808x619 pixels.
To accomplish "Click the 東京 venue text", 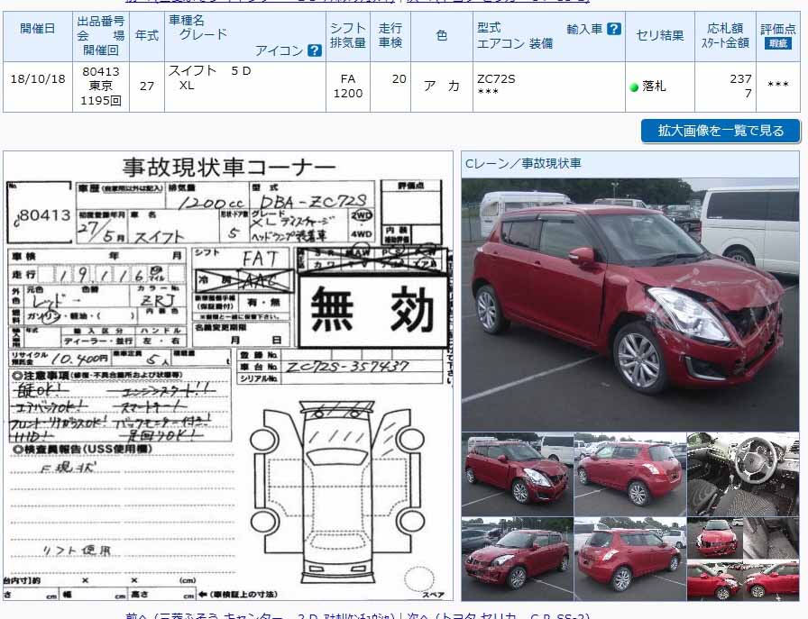I will click(x=101, y=86).
